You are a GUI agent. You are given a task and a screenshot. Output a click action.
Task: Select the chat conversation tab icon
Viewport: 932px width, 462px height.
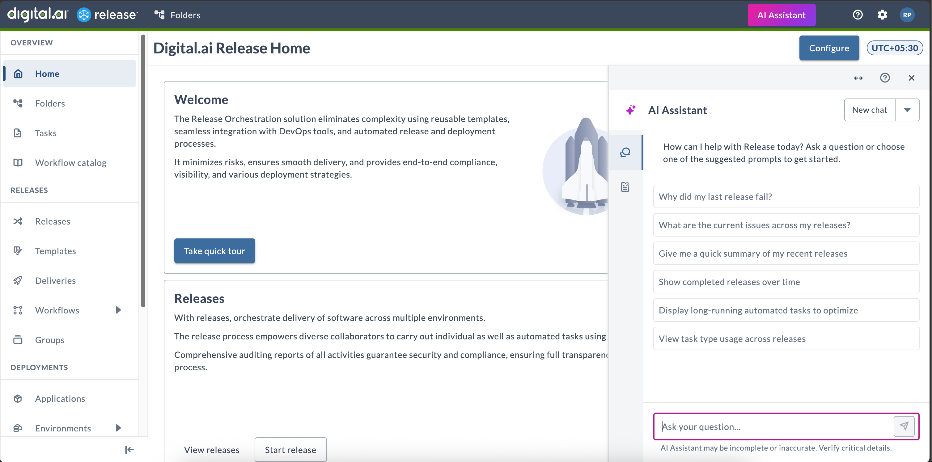pyautogui.click(x=625, y=153)
